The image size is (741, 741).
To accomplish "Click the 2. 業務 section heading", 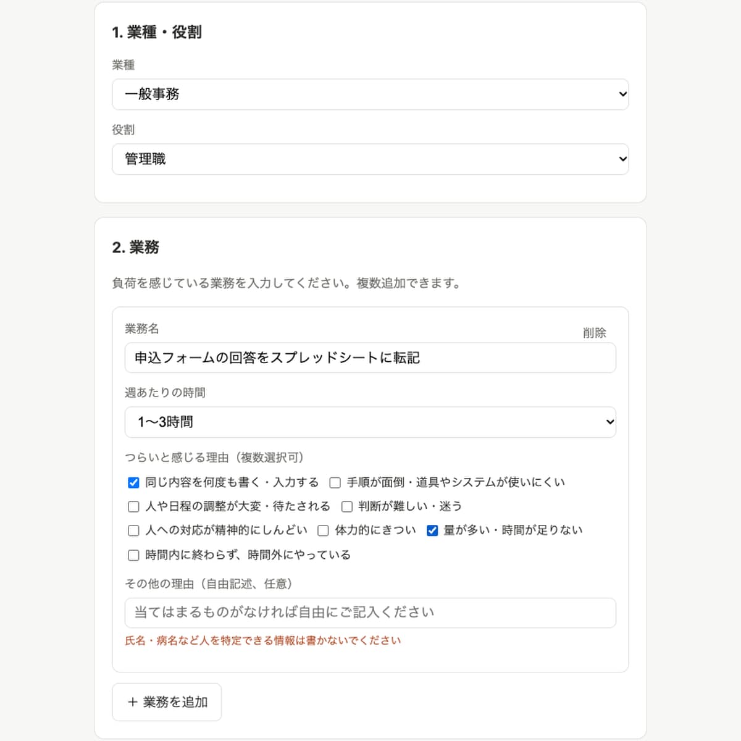I will pyautogui.click(x=136, y=248).
